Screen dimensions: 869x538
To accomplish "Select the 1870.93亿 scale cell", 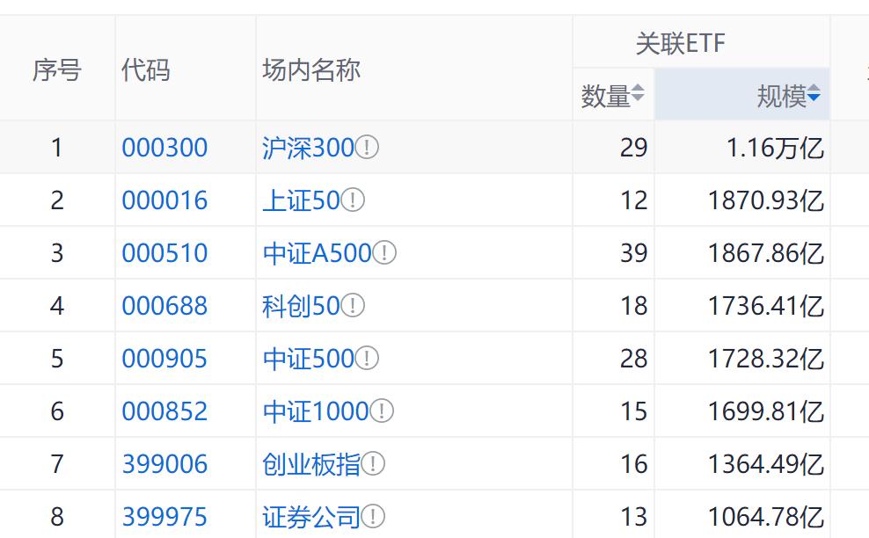I will tap(742, 200).
